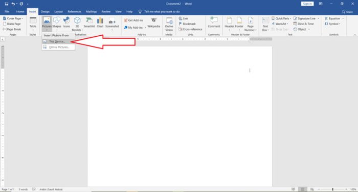Open the Table gallery

pos(33,24)
